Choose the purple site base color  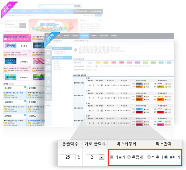137,62
